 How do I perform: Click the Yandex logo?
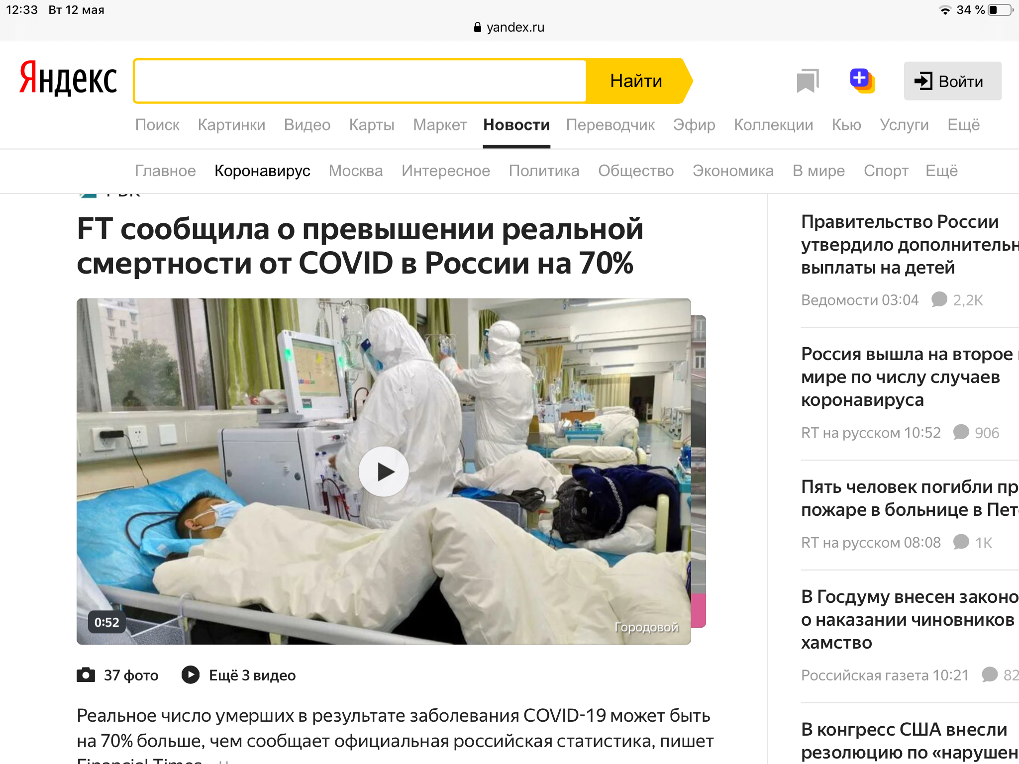(68, 79)
